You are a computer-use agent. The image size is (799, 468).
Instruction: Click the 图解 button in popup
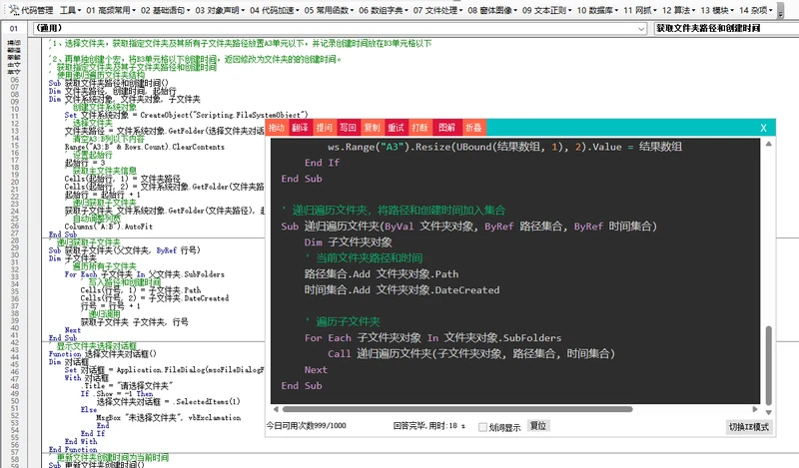[446, 128]
